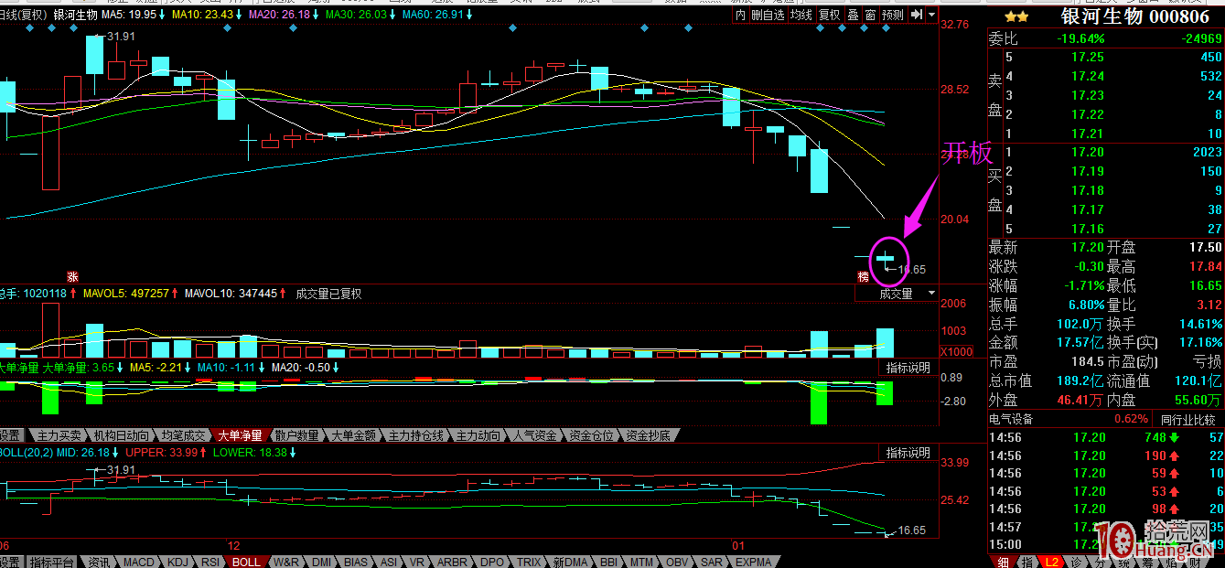The width and height of the screenshot is (1225, 568).
Task: Select the 大单金额 indicator tab
Action: coord(353,435)
